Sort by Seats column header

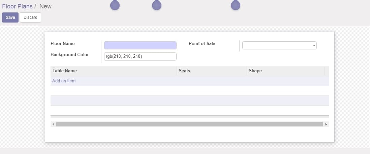tap(185, 71)
